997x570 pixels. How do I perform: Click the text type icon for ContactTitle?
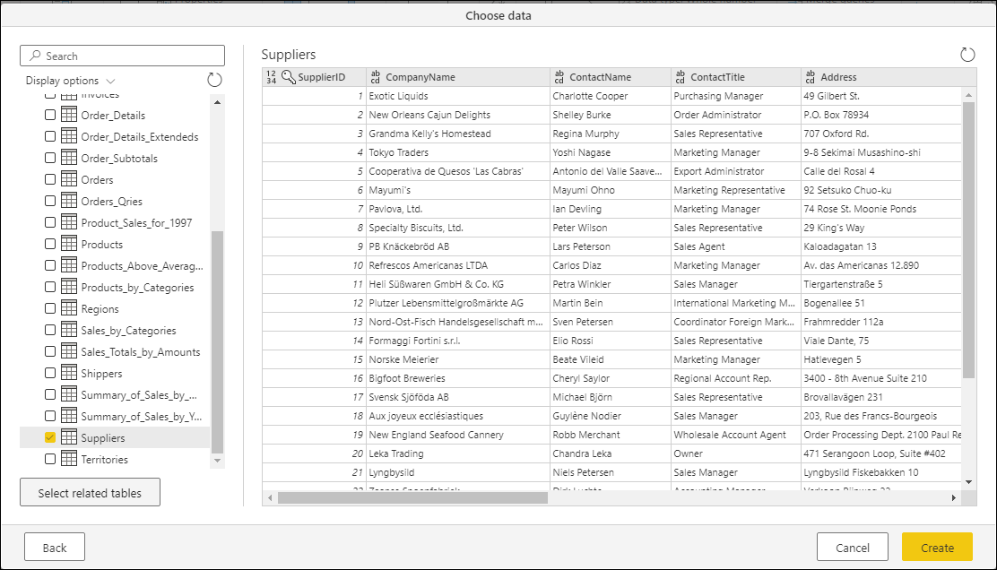coord(681,77)
